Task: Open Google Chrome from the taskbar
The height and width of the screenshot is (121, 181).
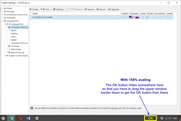Action: [x=3, y=118]
